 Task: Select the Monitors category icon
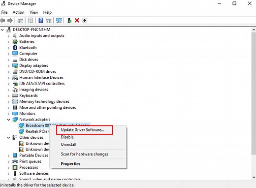point(15,114)
